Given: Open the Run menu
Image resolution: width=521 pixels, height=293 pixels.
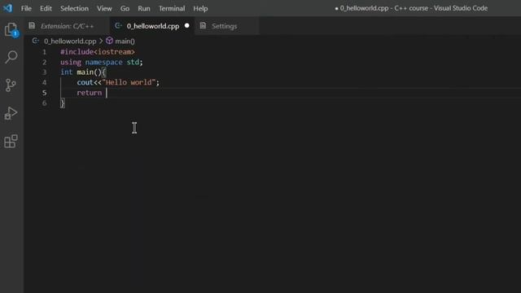Looking at the screenshot, I should 144,8.
